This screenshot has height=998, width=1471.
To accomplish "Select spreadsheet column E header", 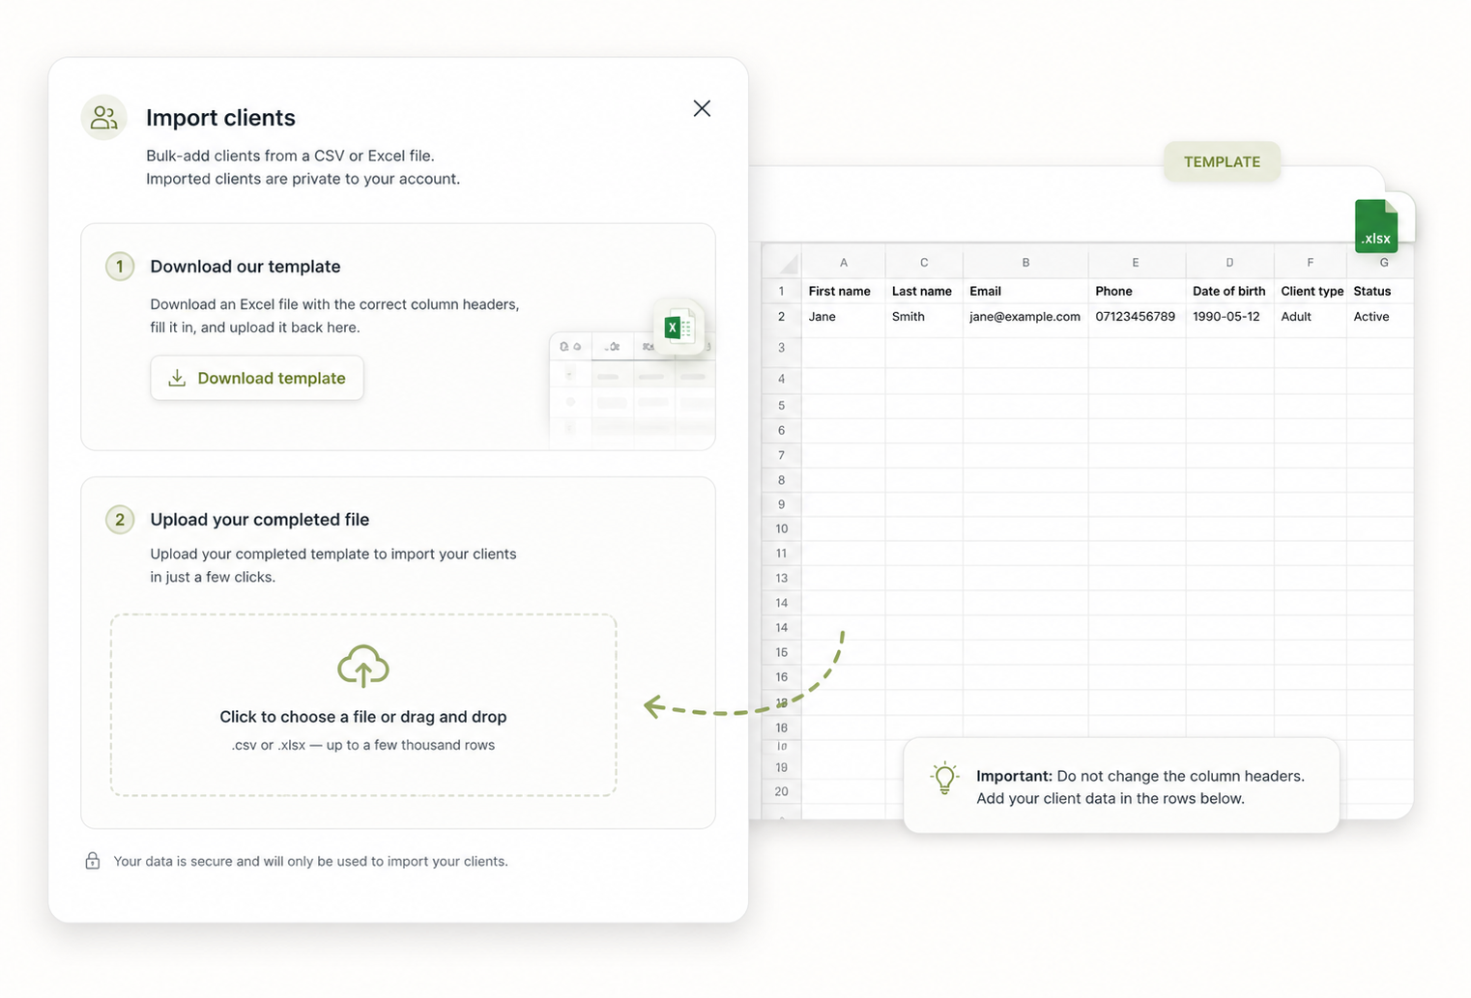I will point(1137,262).
